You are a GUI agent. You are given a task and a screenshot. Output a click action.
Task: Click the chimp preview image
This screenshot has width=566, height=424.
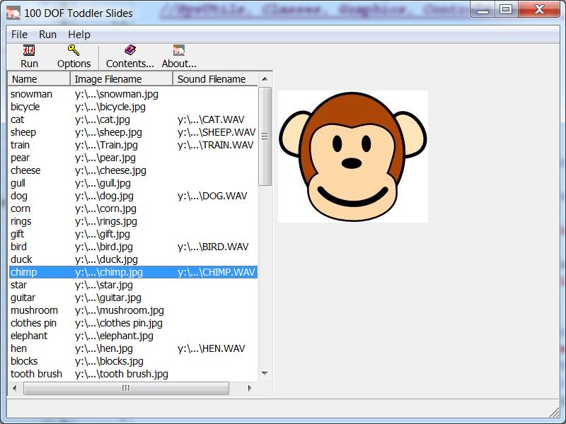(352, 156)
